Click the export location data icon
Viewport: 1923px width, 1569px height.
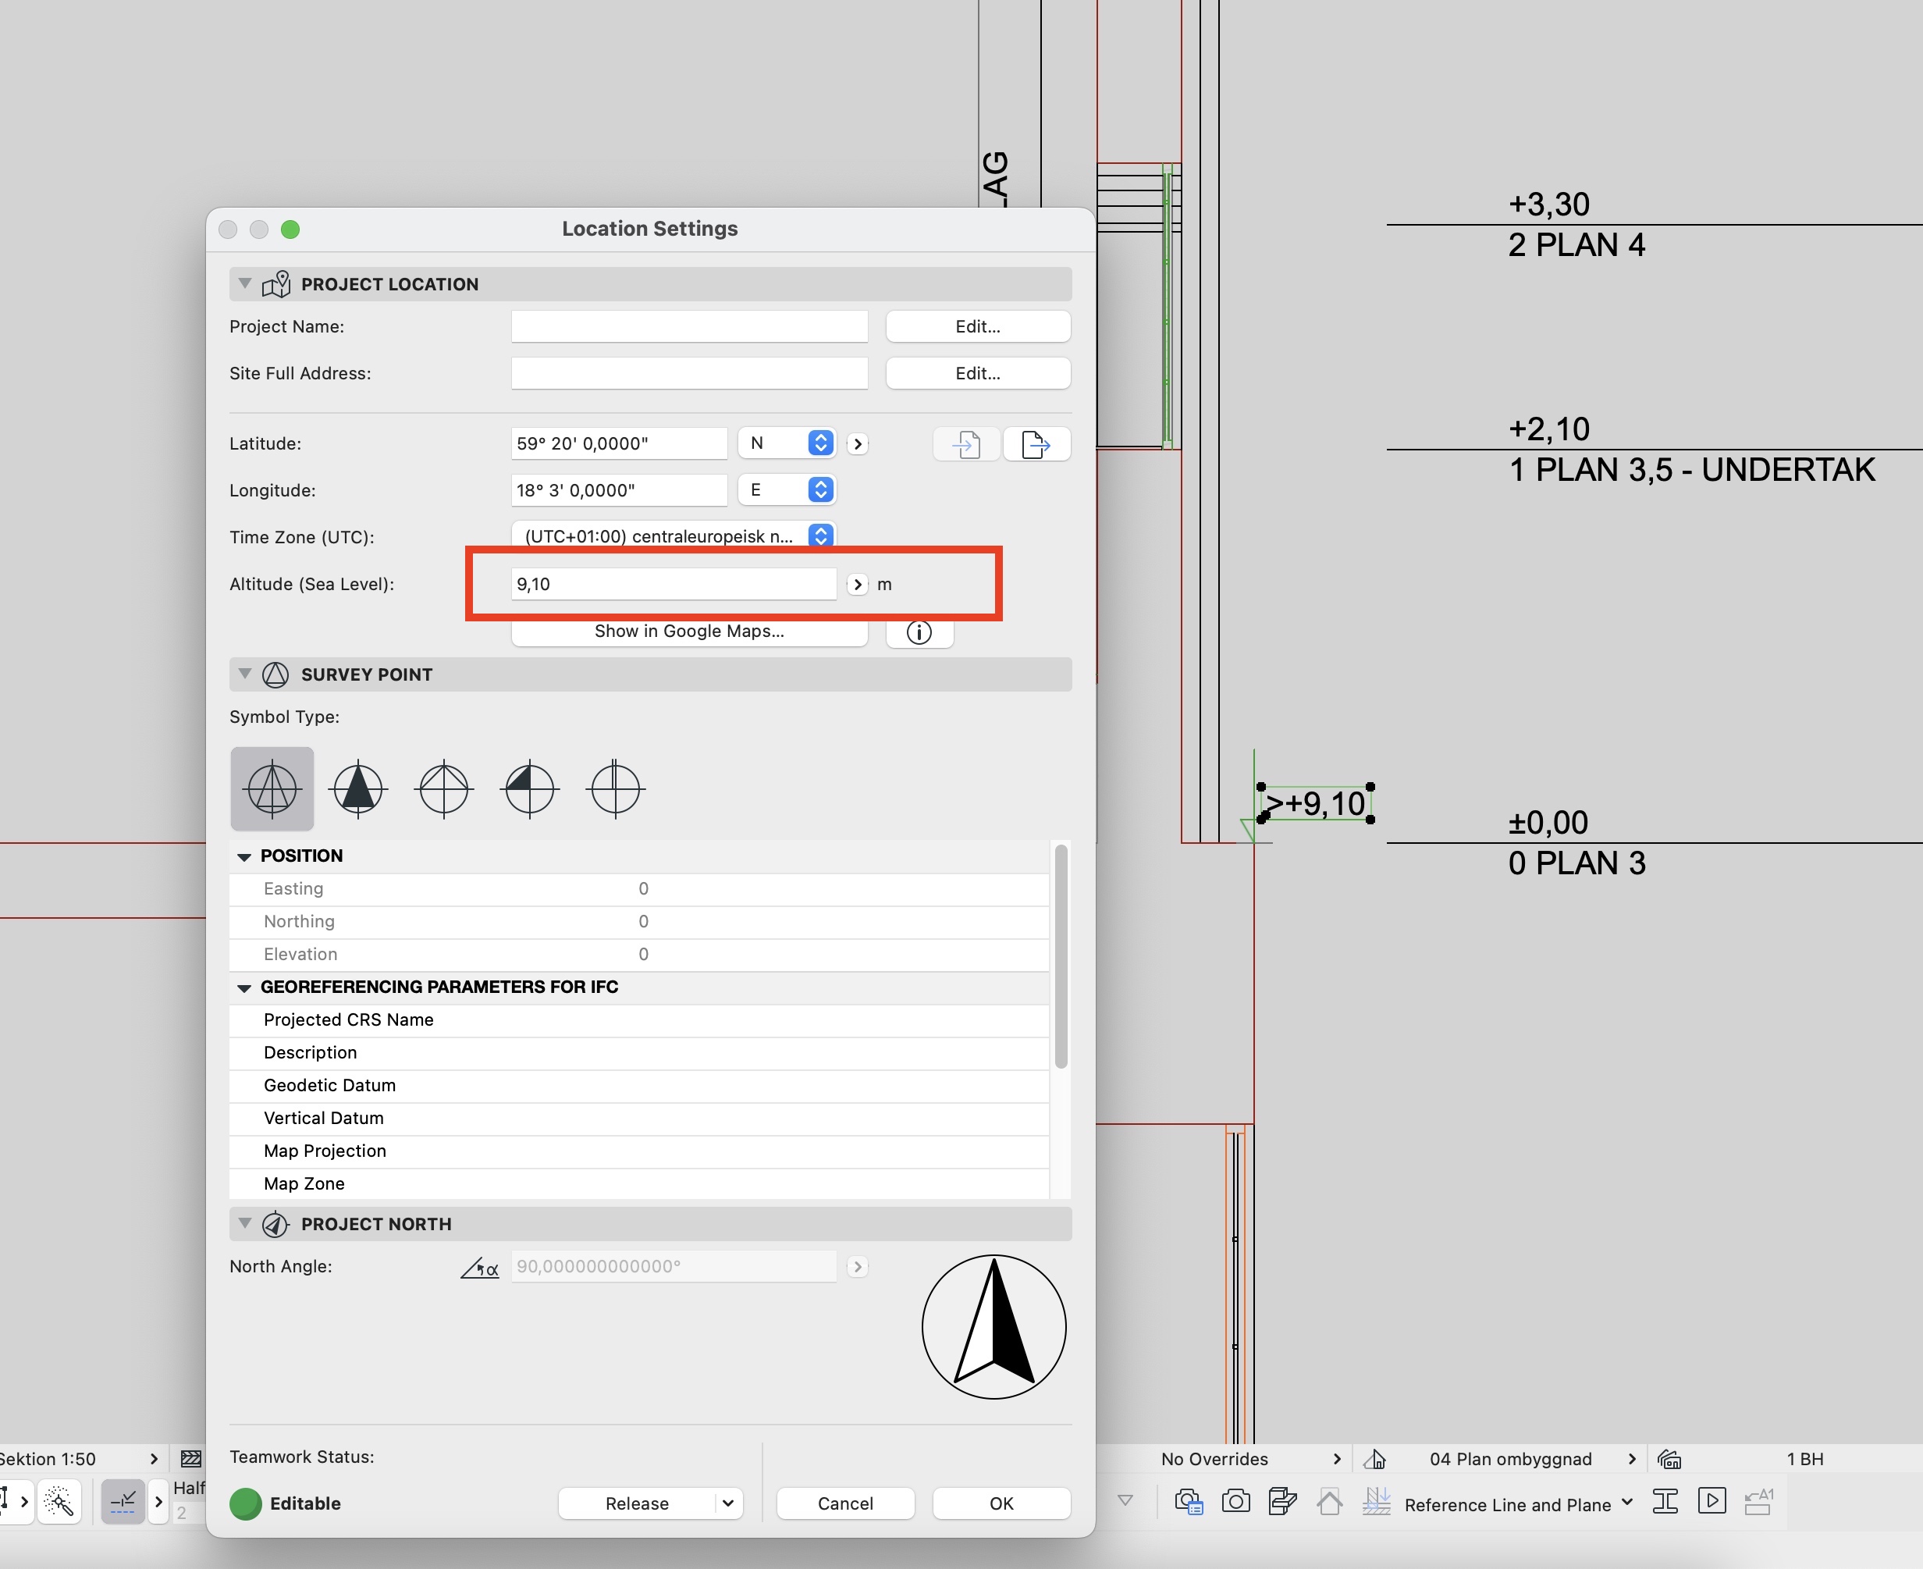click(1036, 443)
